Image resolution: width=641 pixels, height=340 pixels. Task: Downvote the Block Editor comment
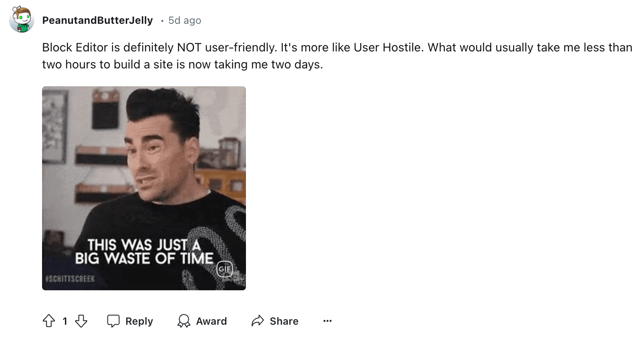81,321
